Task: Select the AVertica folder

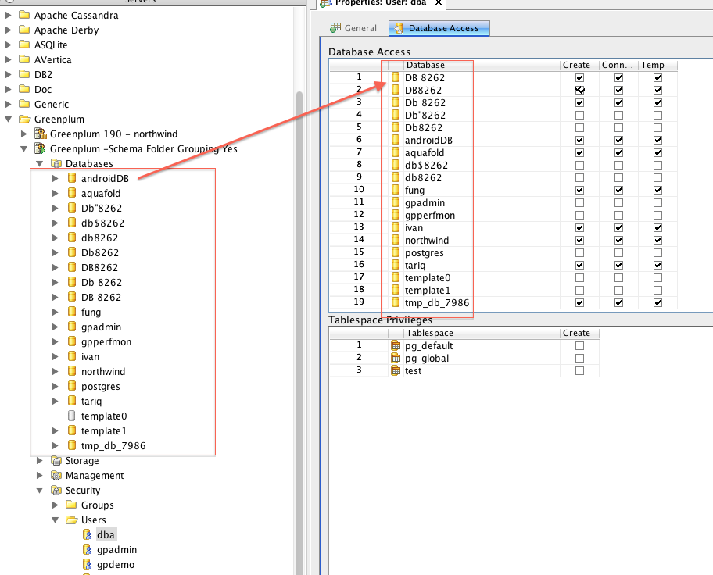Action: [52, 59]
